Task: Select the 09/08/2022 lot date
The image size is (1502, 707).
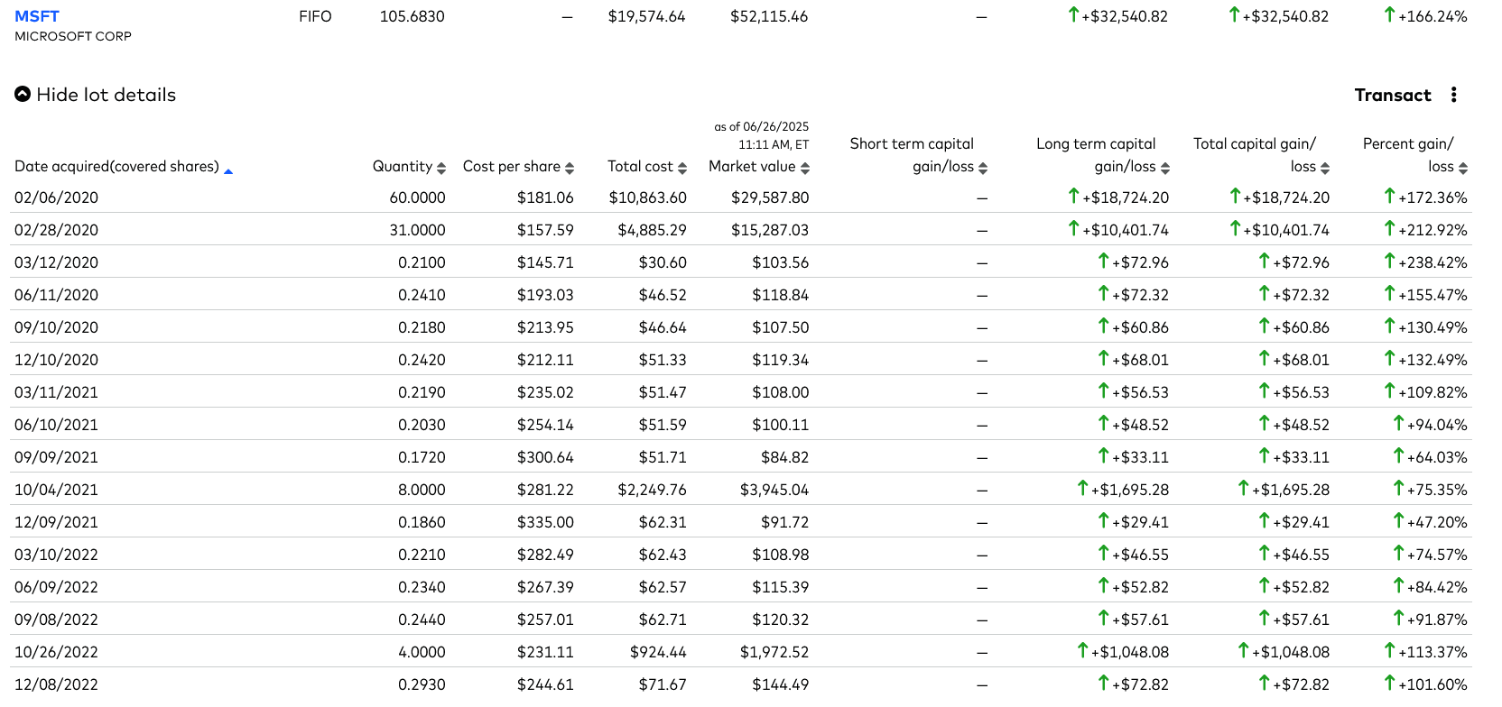Action: coord(56,620)
